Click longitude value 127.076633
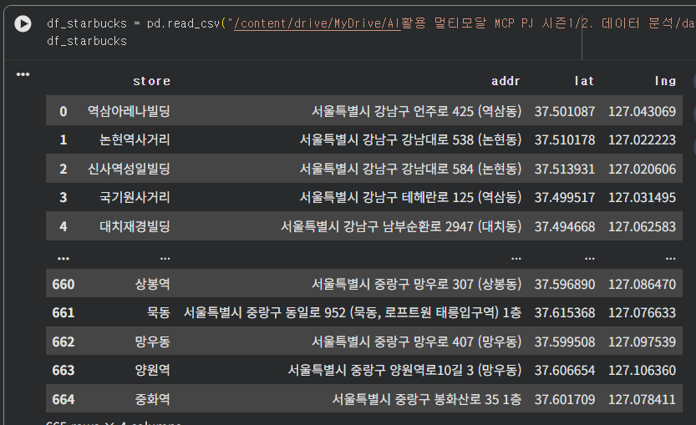This screenshot has height=425, width=696. tap(642, 313)
